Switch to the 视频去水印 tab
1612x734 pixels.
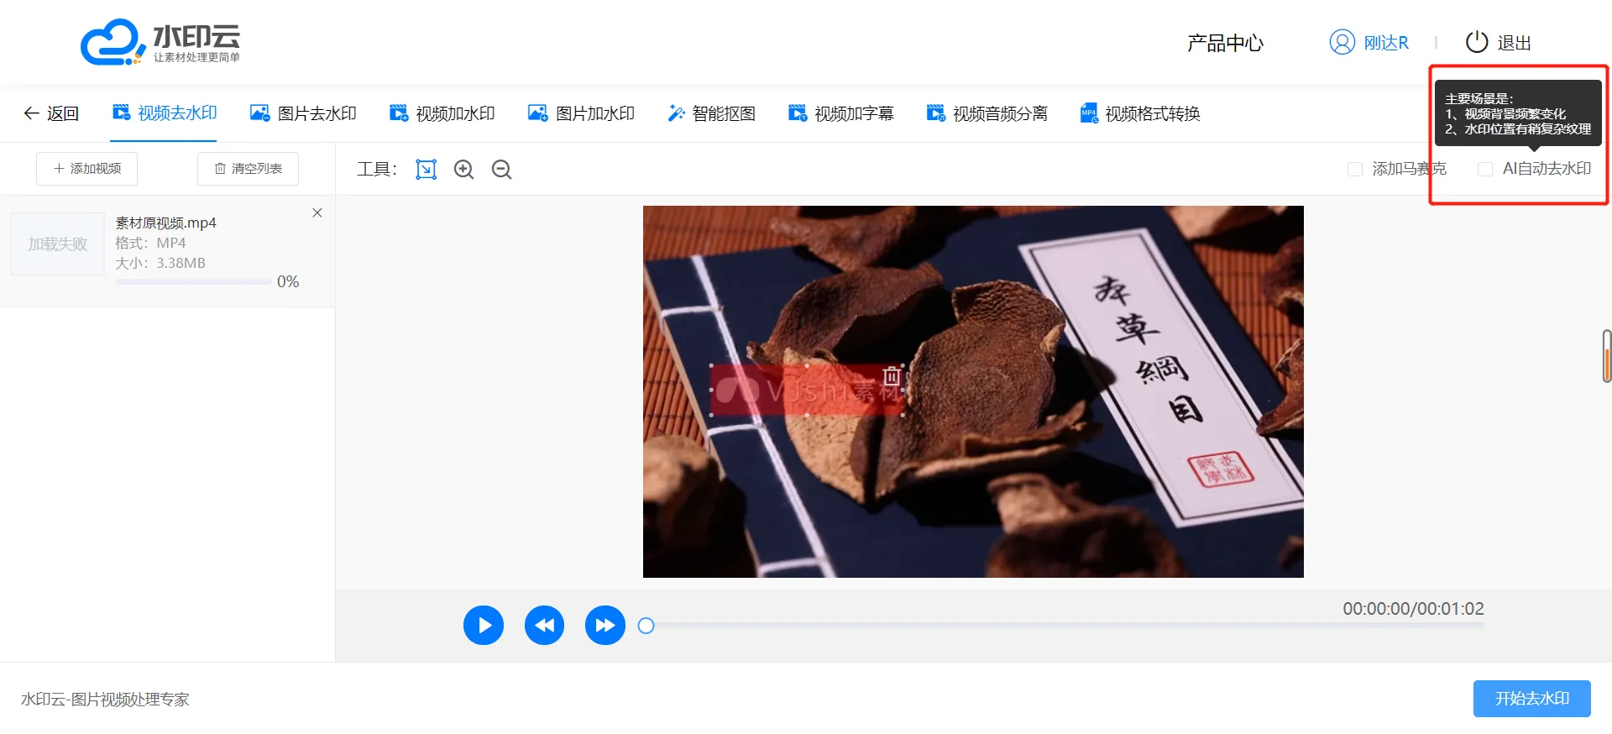(165, 113)
